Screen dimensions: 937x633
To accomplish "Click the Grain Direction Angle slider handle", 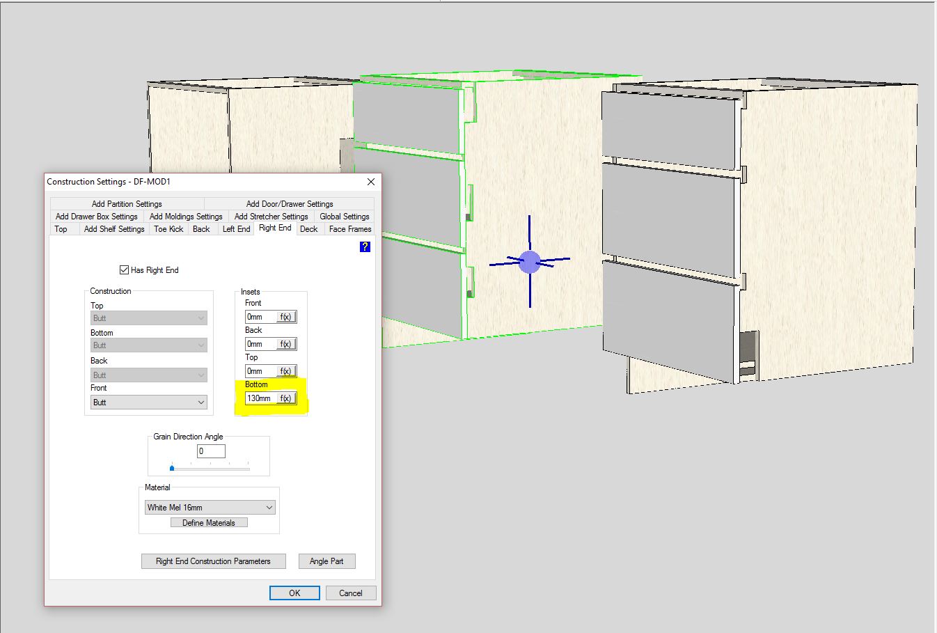I will [172, 468].
